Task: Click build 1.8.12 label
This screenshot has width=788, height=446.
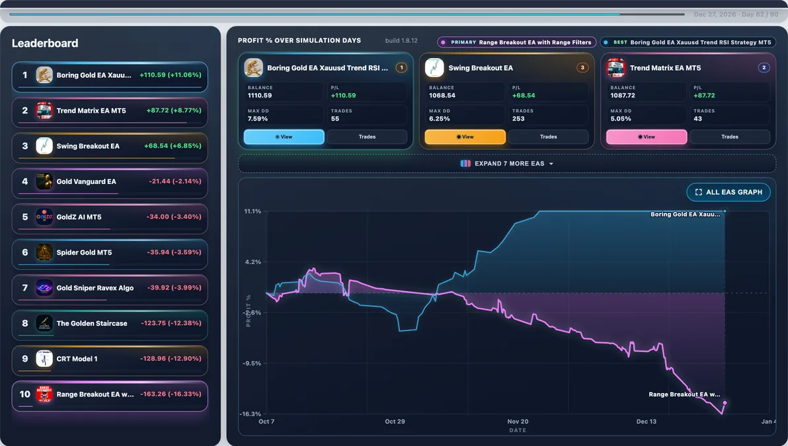Action: [x=401, y=41]
